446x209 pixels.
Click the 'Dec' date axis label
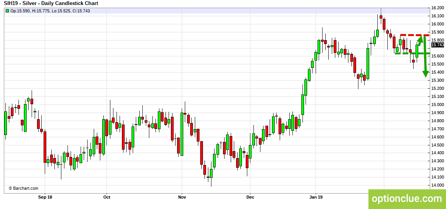click(x=250, y=197)
